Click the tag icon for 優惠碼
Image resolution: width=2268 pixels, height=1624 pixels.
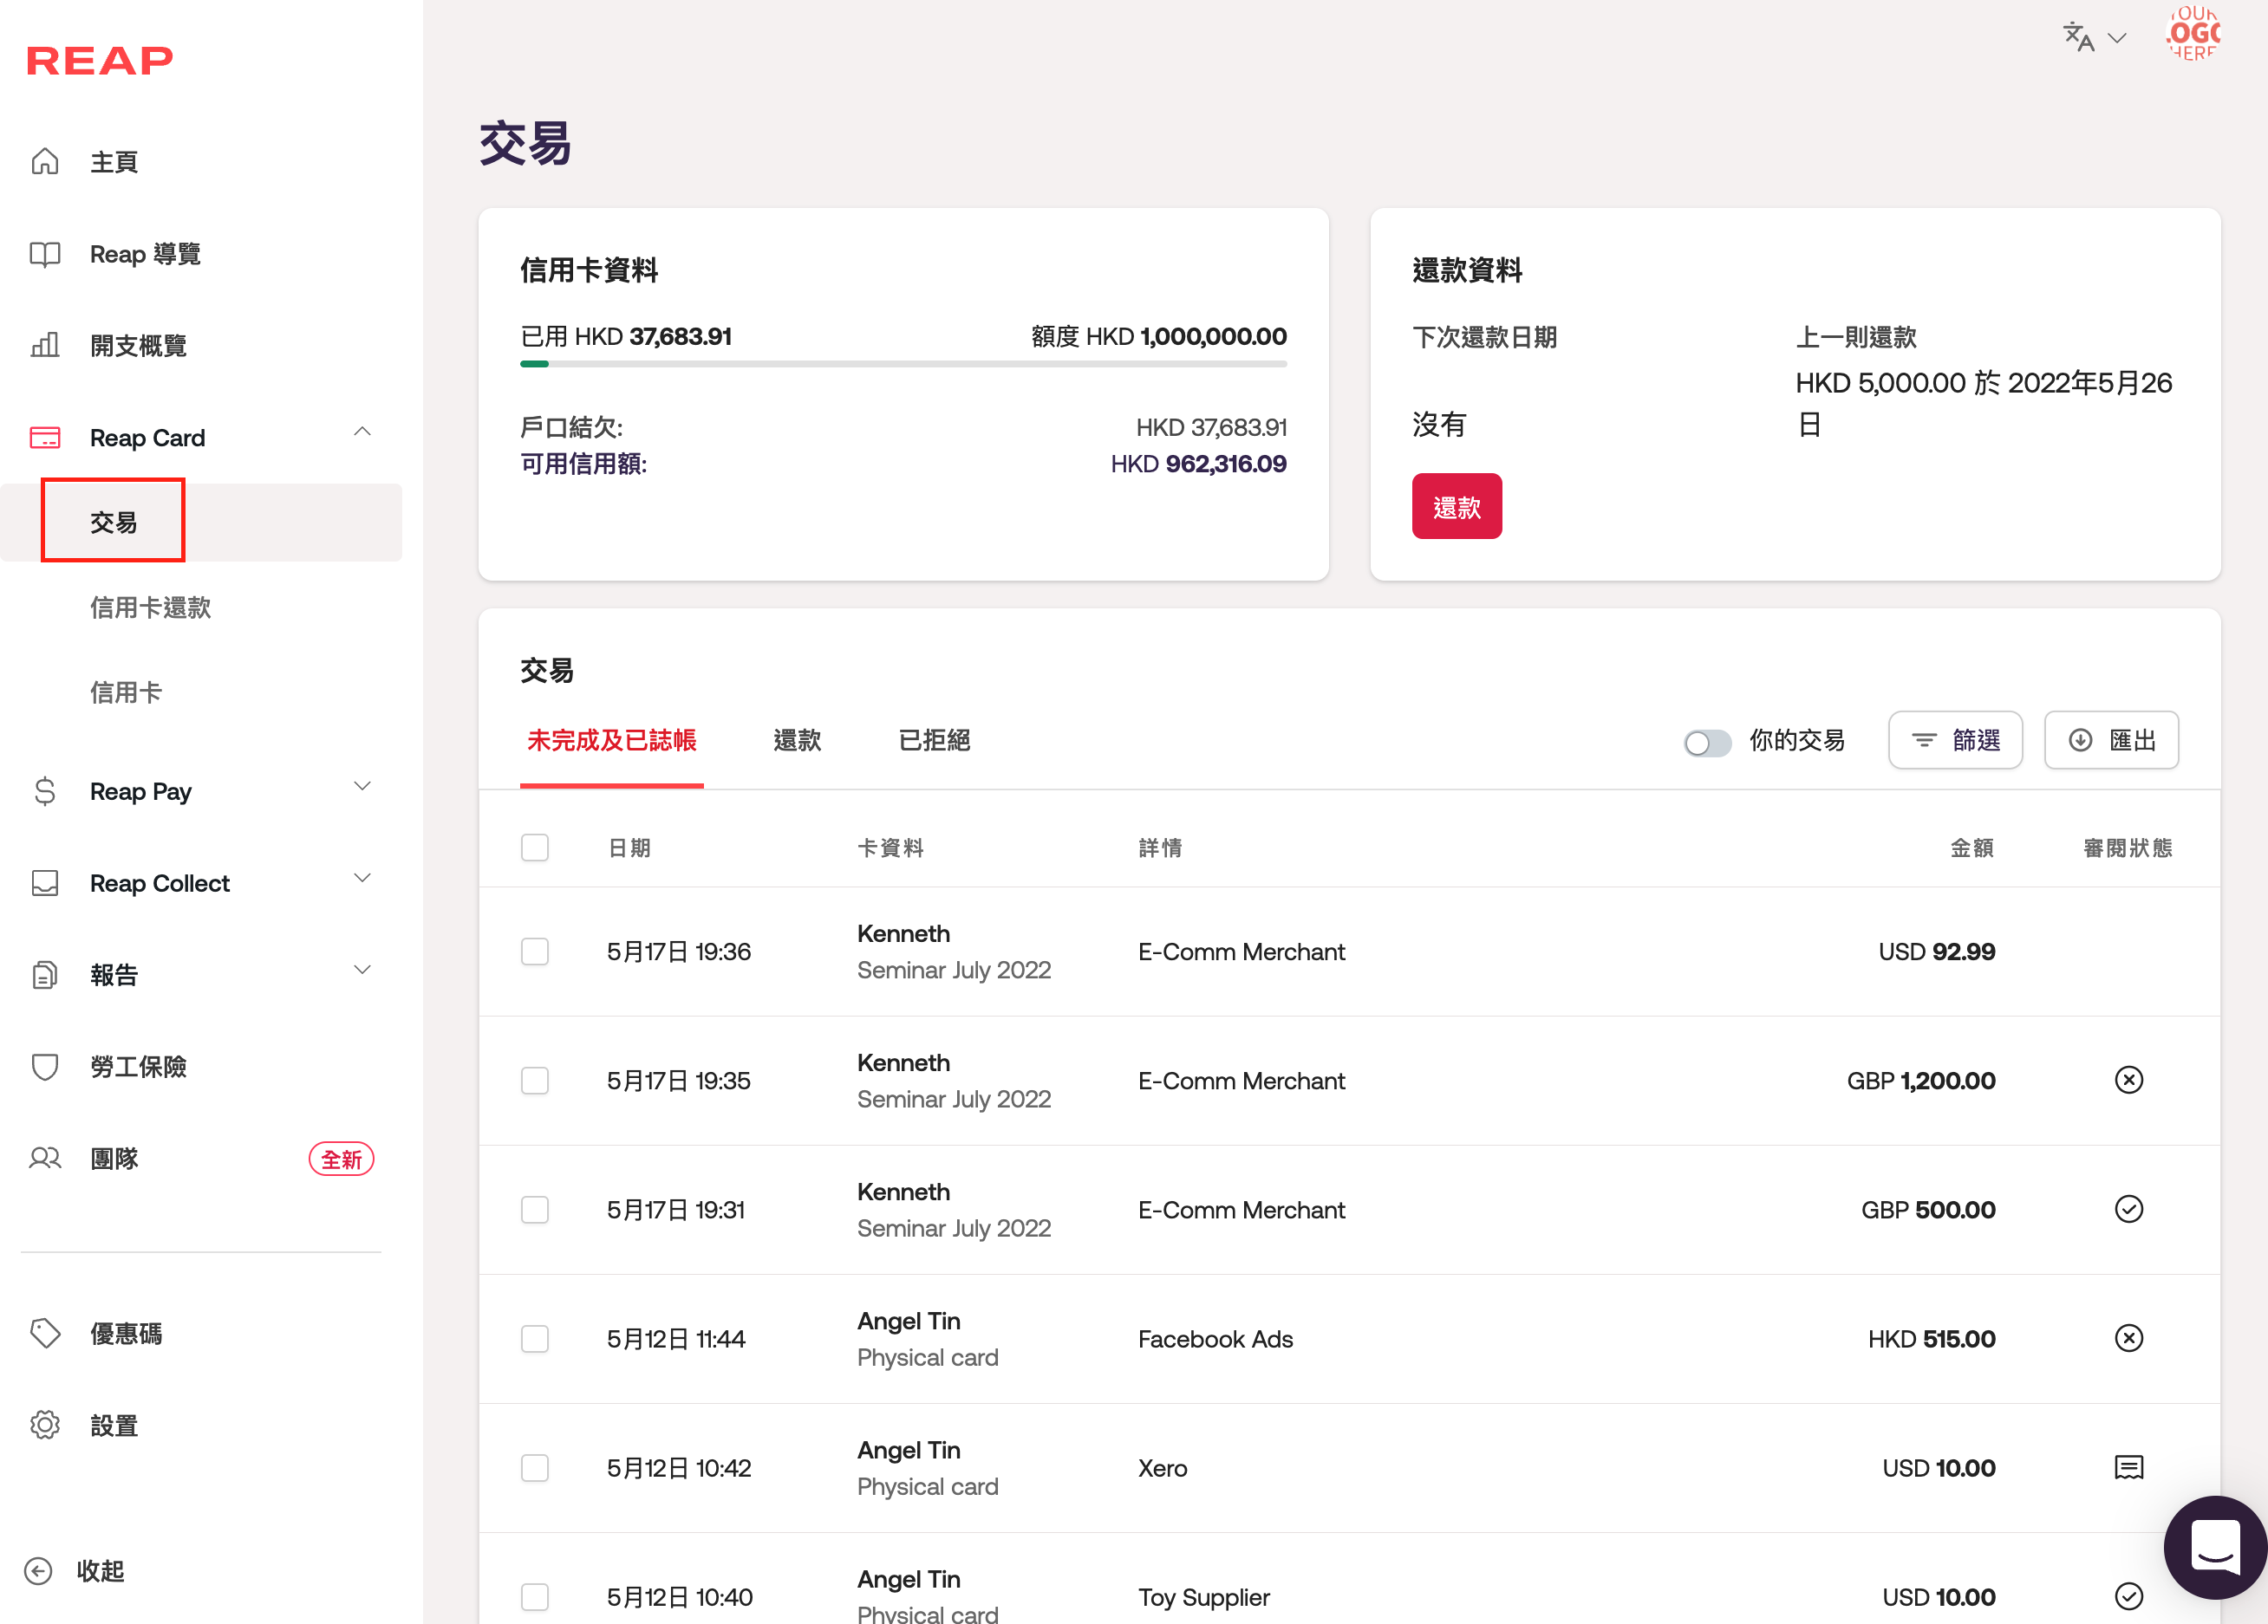click(45, 1333)
